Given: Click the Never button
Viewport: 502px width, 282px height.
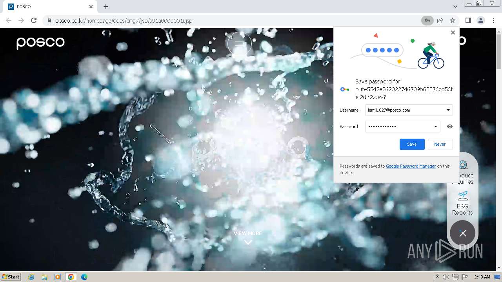Looking at the screenshot, I should tap(440, 144).
